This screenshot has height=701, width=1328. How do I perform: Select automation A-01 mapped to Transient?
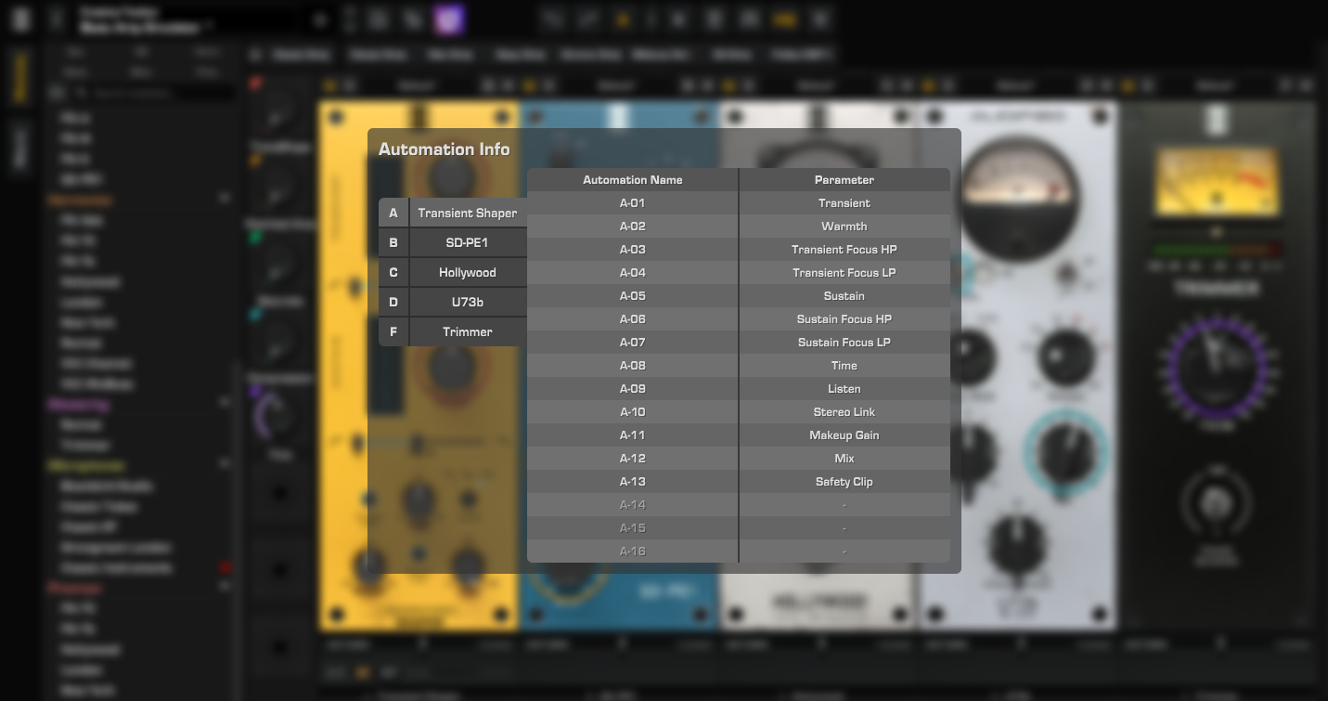click(738, 202)
